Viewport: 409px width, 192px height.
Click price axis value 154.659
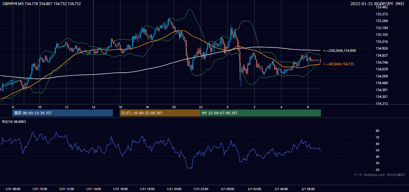tap(382, 69)
